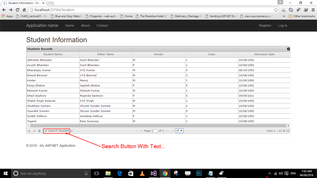
Task: Reload the browser page
Action: [18, 10]
